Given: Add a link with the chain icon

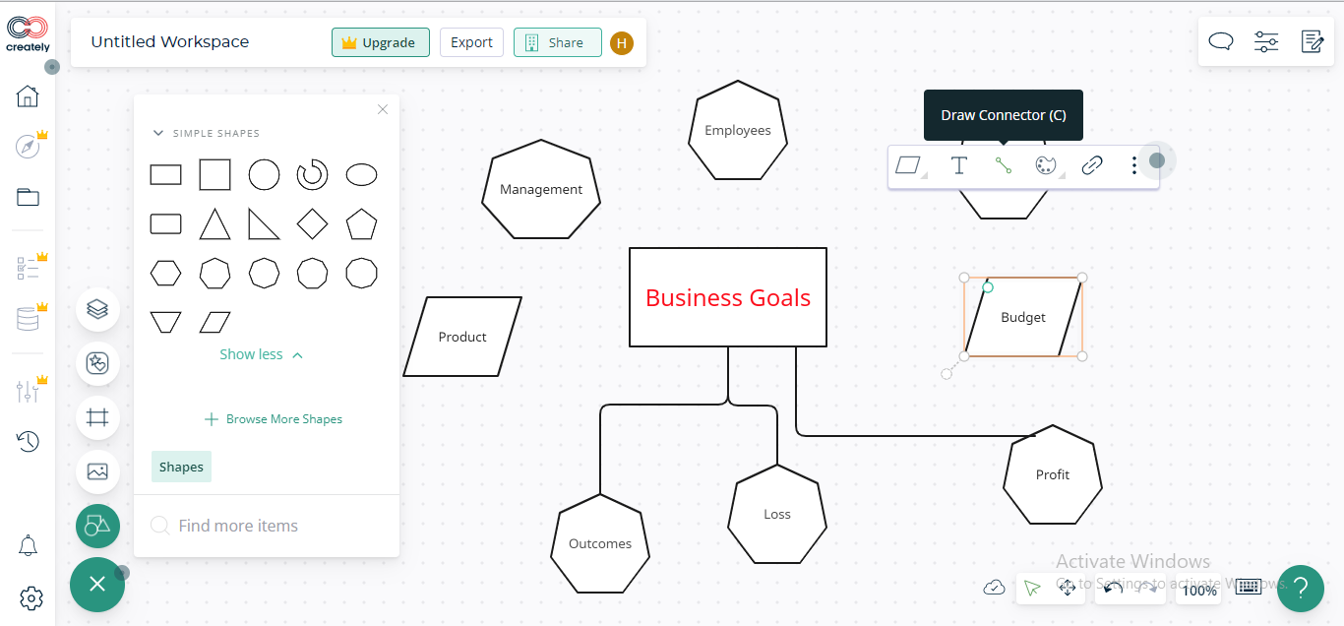Looking at the screenshot, I should [x=1092, y=165].
